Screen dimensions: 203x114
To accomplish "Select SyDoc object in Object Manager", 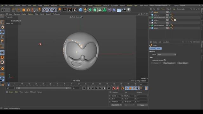I will pos(155,23).
